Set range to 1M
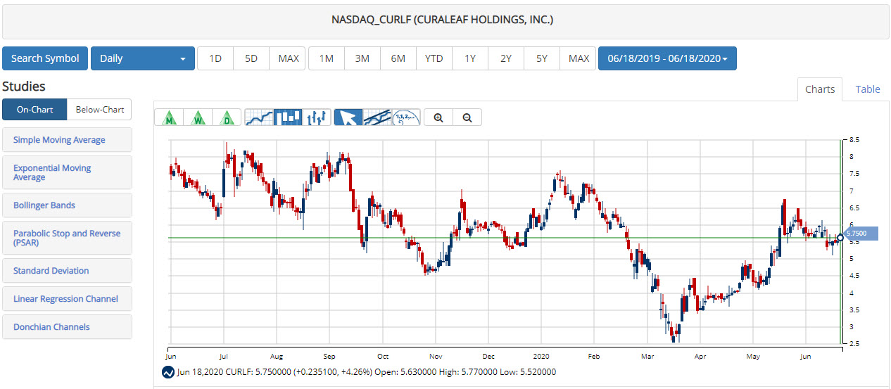Image resolution: width=891 pixels, height=389 pixels. [327, 58]
